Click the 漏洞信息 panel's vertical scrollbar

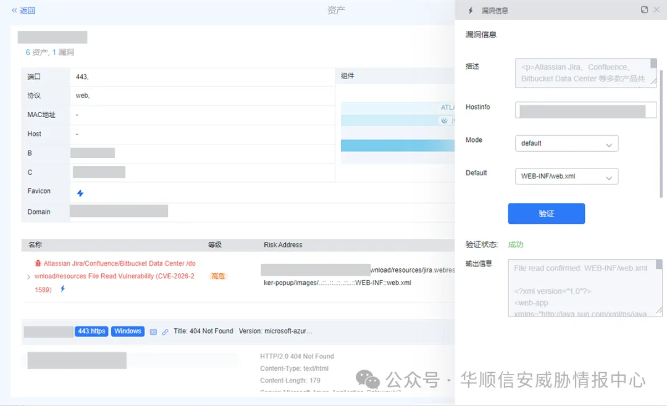point(661,135)
